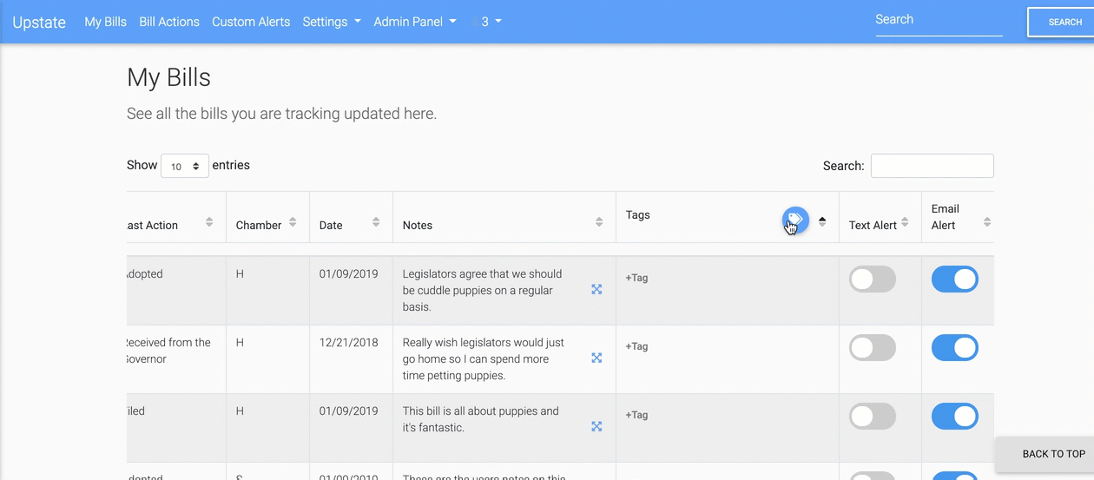
Task: Sort by the Tags column arrows
Action: point(822,221)
